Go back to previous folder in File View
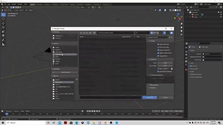This screenshot has width=223, height=125. 81,33
